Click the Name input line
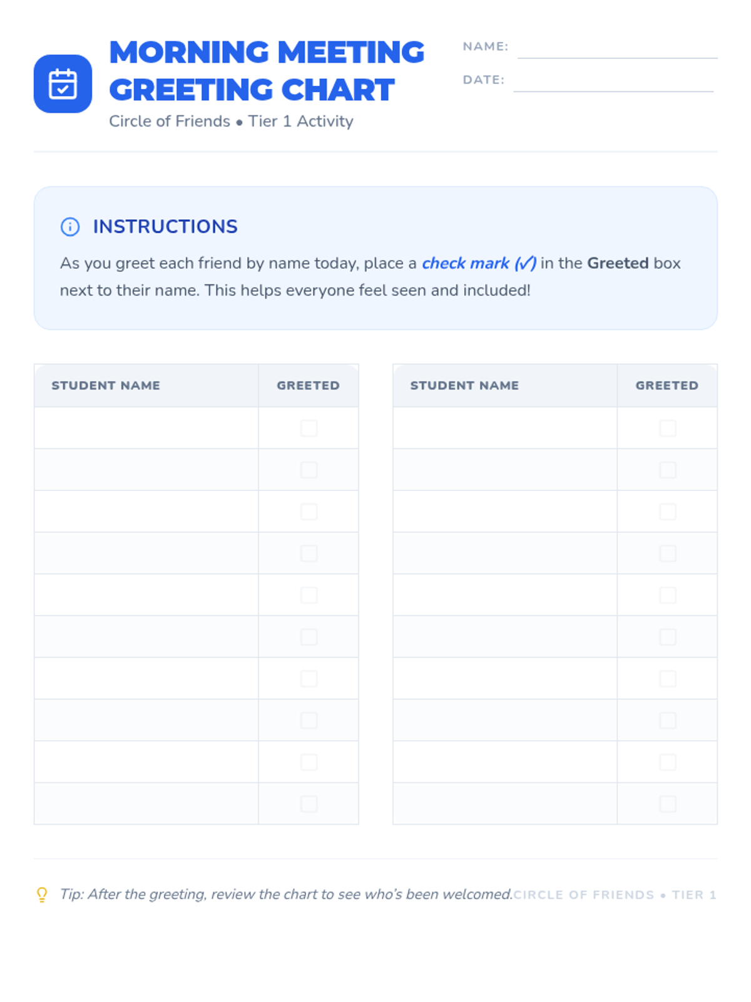The width and height of the screenshot is (751, 1002). tap(617, 49)
